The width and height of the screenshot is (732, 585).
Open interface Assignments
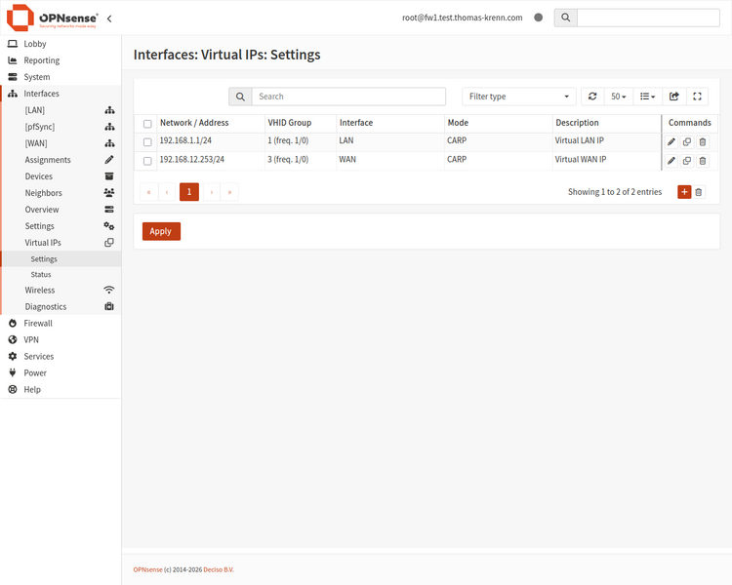coord(48,160)
